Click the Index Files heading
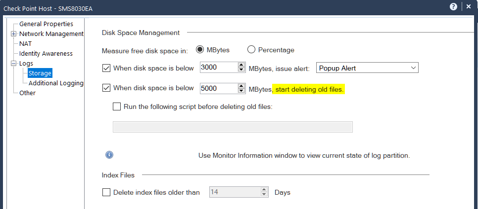 (x=118, y=175)
